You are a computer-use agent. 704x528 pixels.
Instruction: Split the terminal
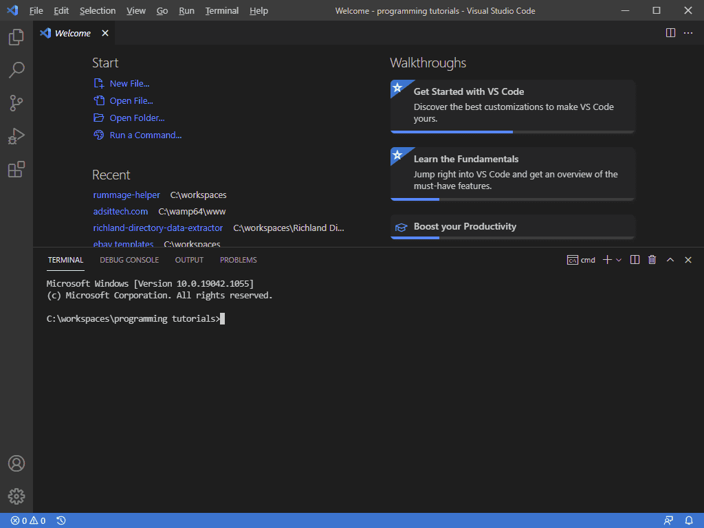[x=634, y=260]
